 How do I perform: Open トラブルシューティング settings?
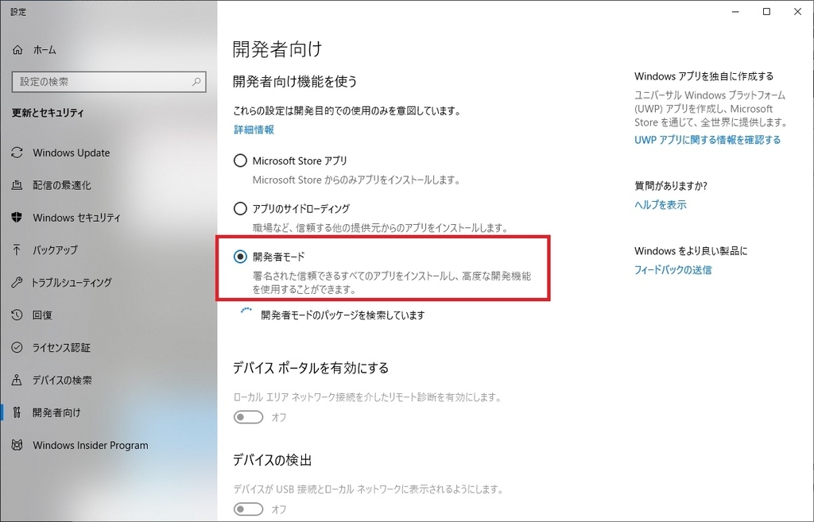coord(73,282)
